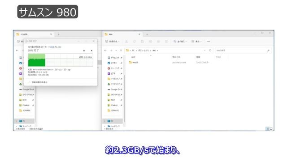Add a new tab in left window
The width and height of the screenshot is (287, 161).
(x=59, y=34)
